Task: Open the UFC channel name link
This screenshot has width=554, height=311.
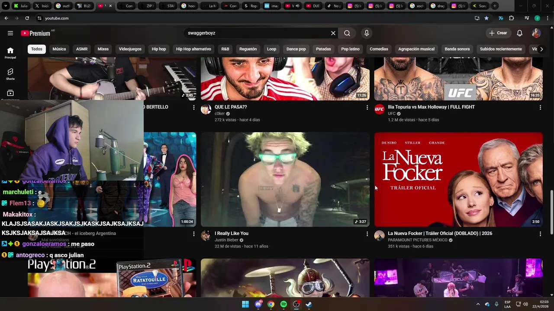Action: [392, 114]
